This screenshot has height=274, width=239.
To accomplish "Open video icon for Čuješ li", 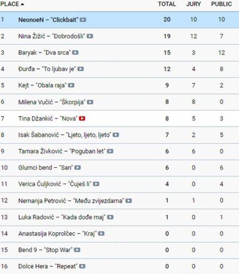I will click(x=96, y=184).
